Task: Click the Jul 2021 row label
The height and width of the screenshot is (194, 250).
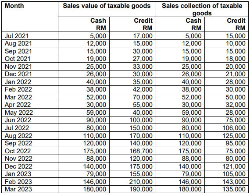Action: 17,36
